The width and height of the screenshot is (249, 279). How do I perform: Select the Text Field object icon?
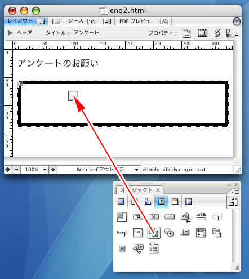click(x=217, y=218)
